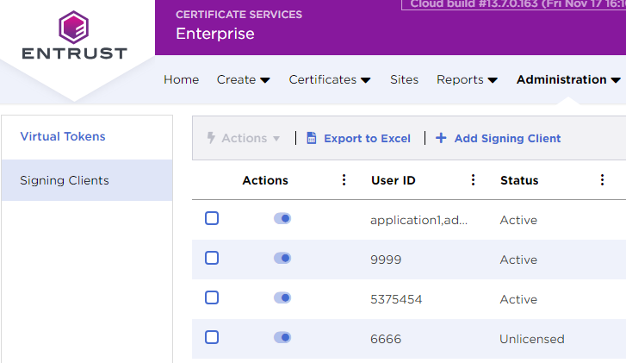Select Signing Clients in the sidebar

pos(65,180)
